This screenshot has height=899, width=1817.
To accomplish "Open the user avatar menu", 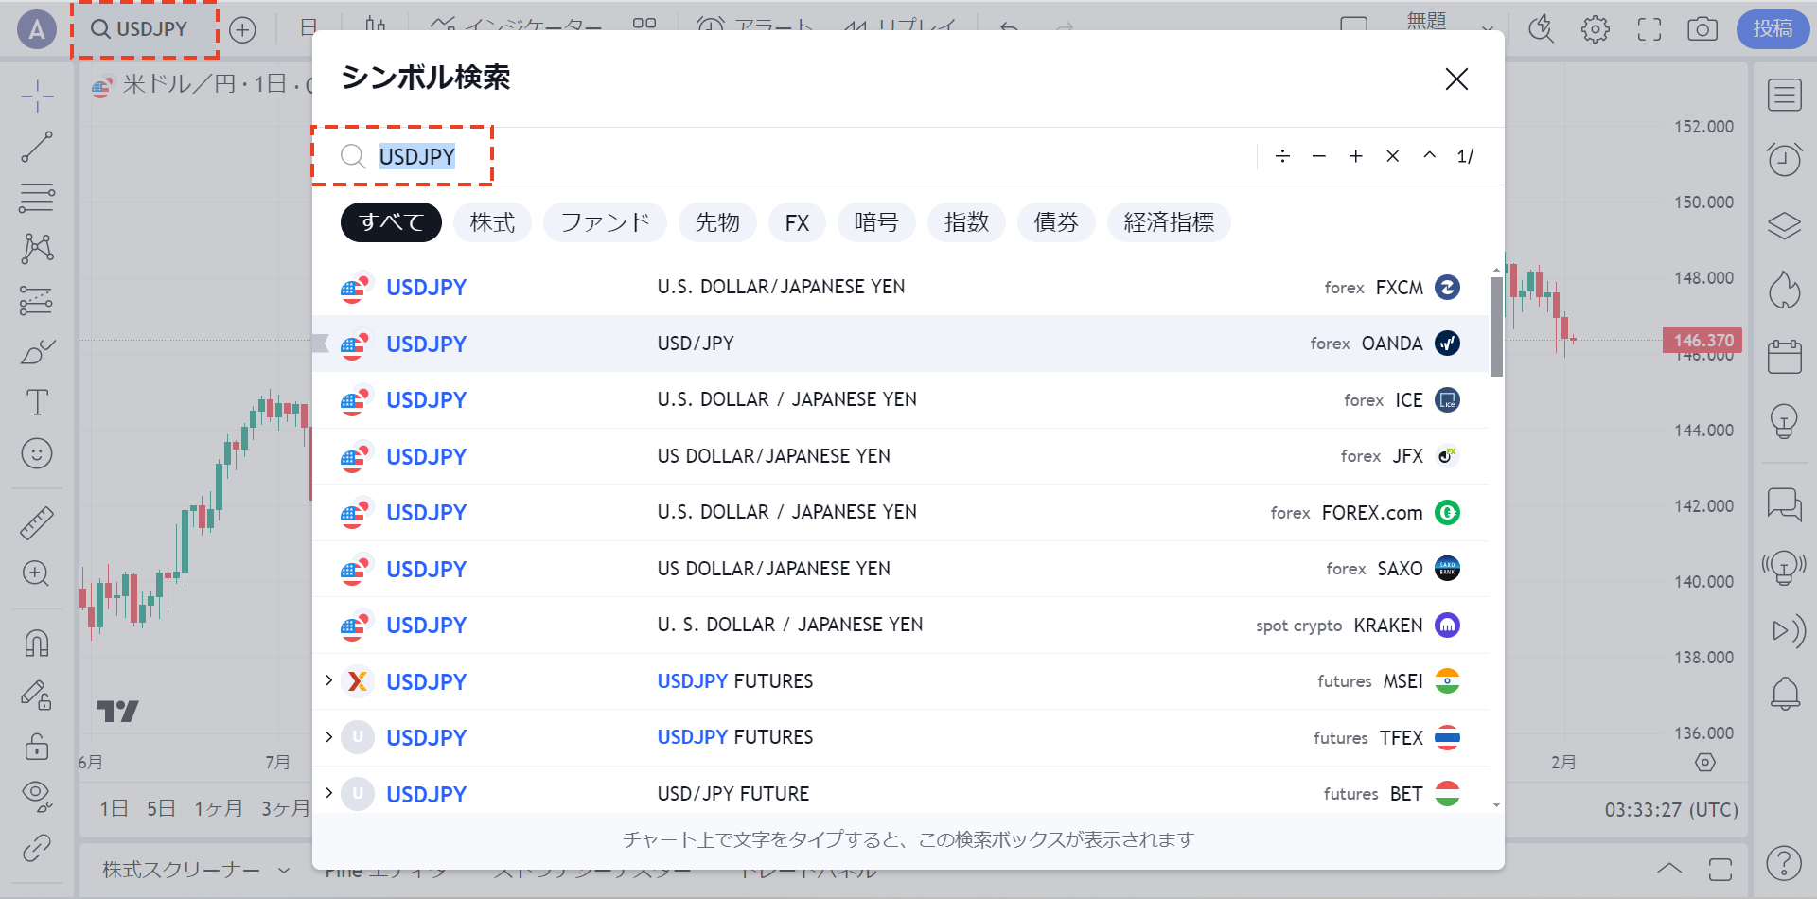I will click(x=37, y=29).
